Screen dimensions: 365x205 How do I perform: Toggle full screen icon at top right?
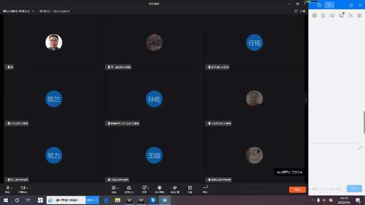(x=296, y=11)
